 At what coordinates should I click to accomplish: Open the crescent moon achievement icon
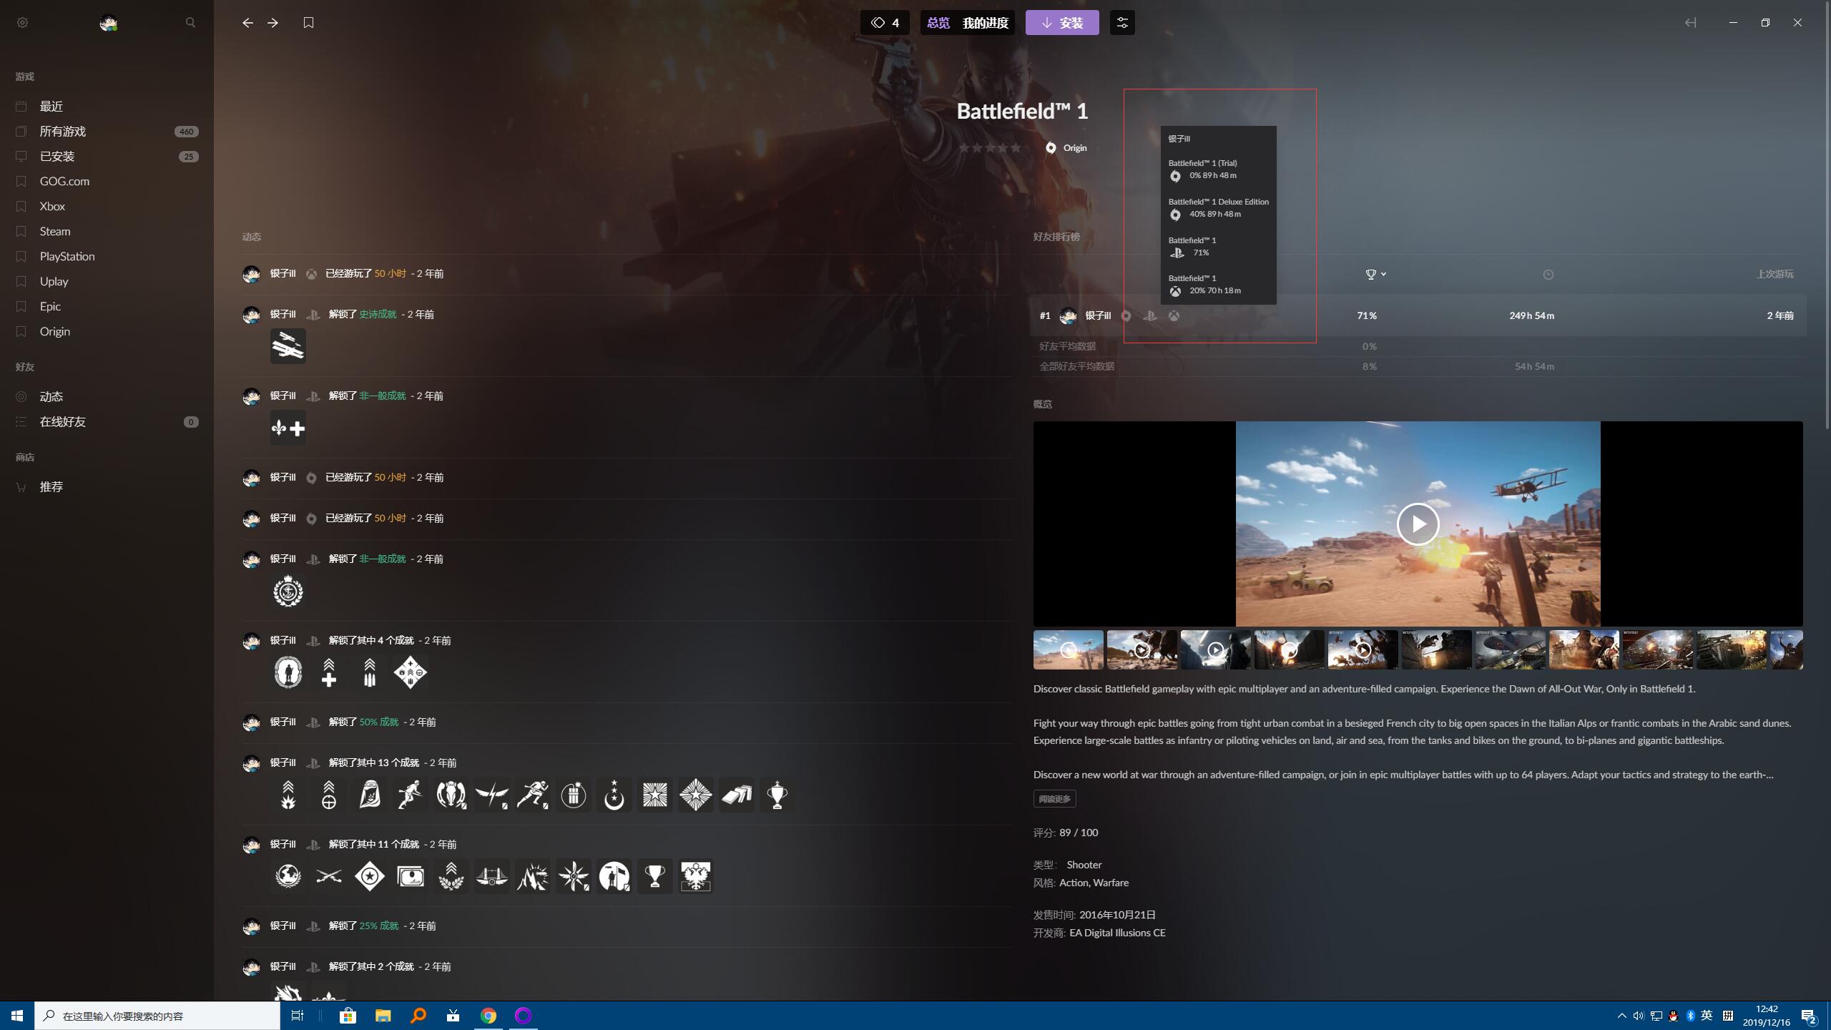point(614,795)
